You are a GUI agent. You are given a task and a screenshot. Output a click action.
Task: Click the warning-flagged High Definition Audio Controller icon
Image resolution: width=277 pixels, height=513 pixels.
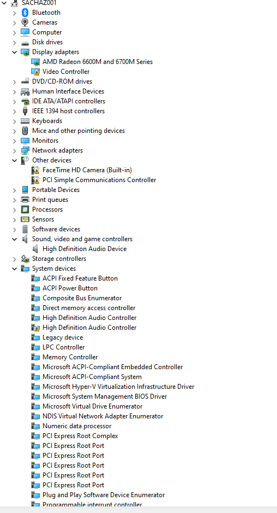pos(35,328)
